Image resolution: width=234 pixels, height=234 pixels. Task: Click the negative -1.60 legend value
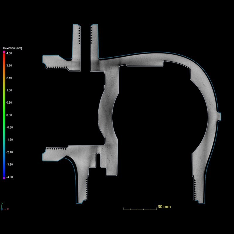coord(10,140)
